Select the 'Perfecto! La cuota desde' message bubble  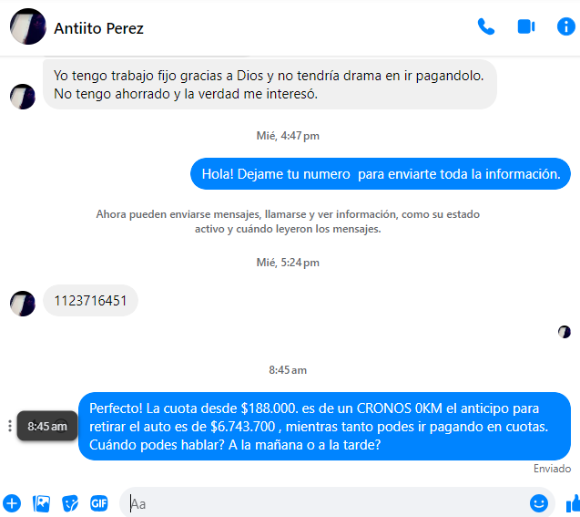[x=324, y=426]
